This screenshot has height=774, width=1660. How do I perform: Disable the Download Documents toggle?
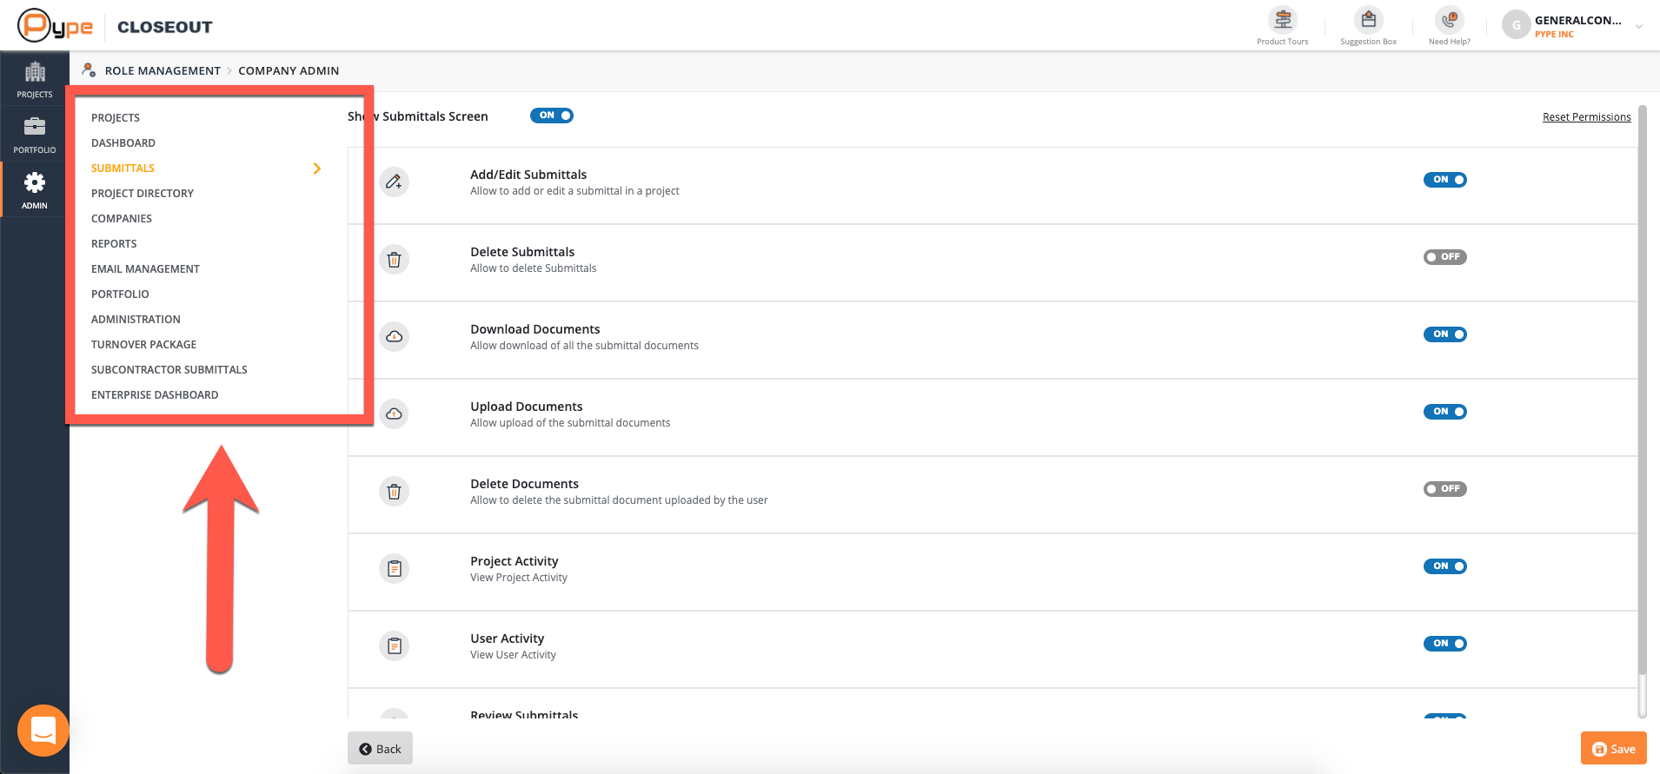coord(1444,334)
